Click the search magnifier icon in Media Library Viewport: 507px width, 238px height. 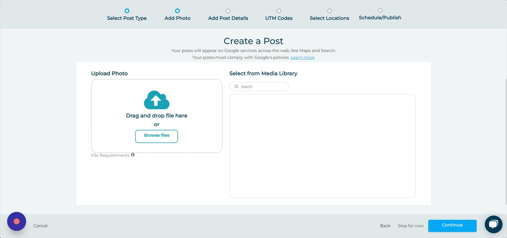tap(237, 87)
